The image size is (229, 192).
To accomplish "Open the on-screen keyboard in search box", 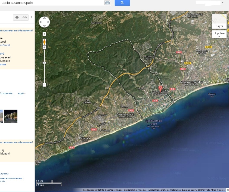I will (x=107, y=3).
